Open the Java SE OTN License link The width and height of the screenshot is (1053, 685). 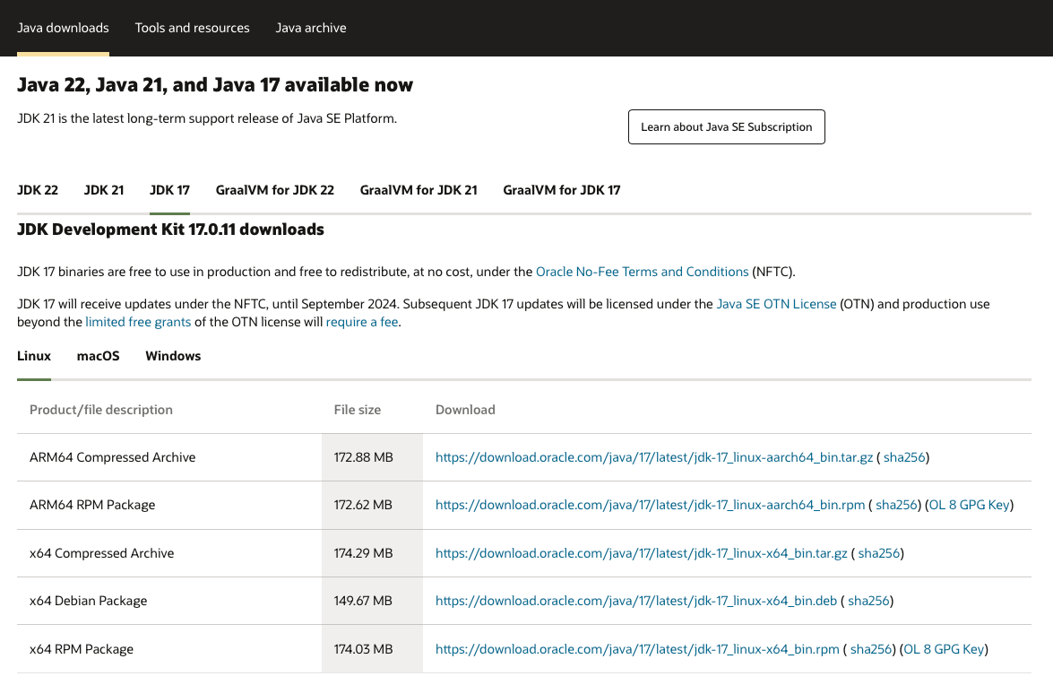pos(776,304)
